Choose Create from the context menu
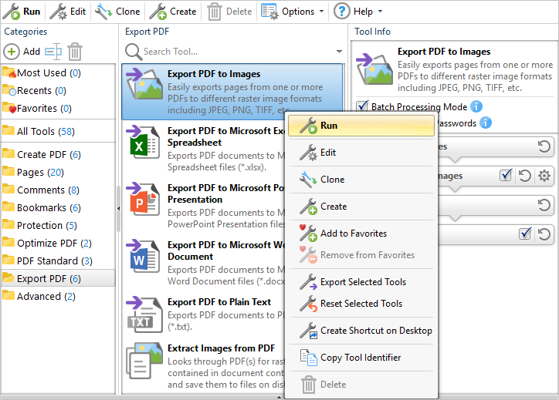This screenshot has width=559, height=400. (361, 207)
